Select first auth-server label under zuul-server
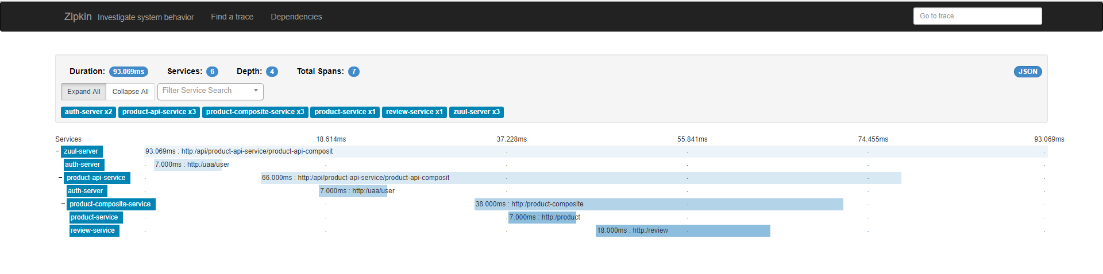The width and height of the screenshot is (1103, 274). [x=83, y=165]
